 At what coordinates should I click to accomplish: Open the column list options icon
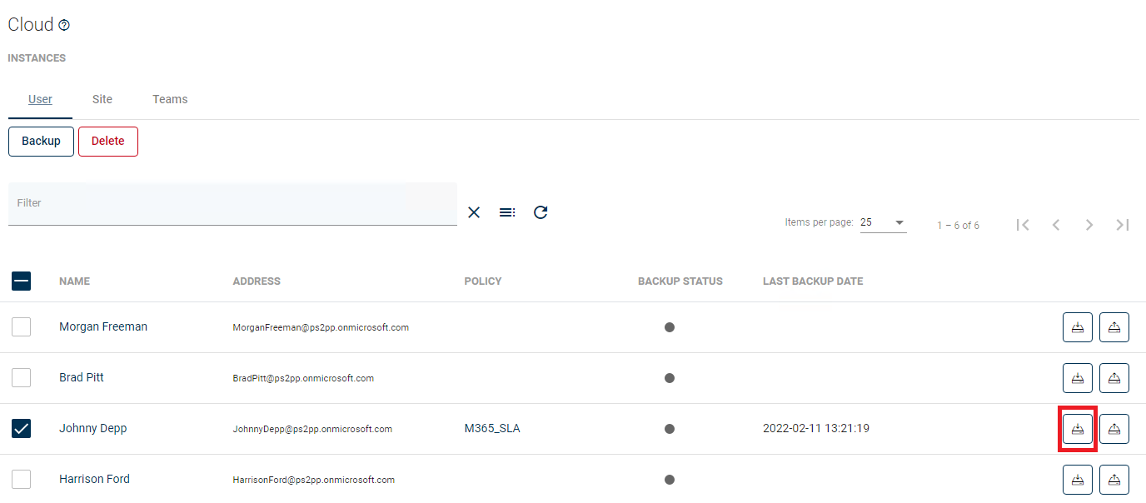(x=506, y=212)
